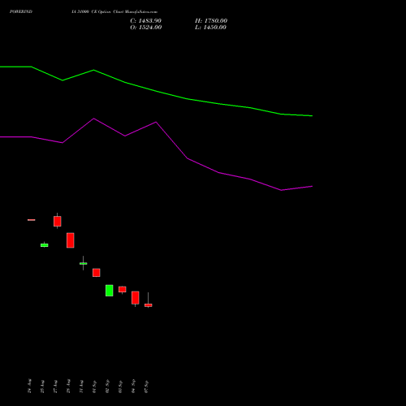The image size is (406, 406).
Task: Select the red candle for 01 Sep
Action: click(97, 273)
